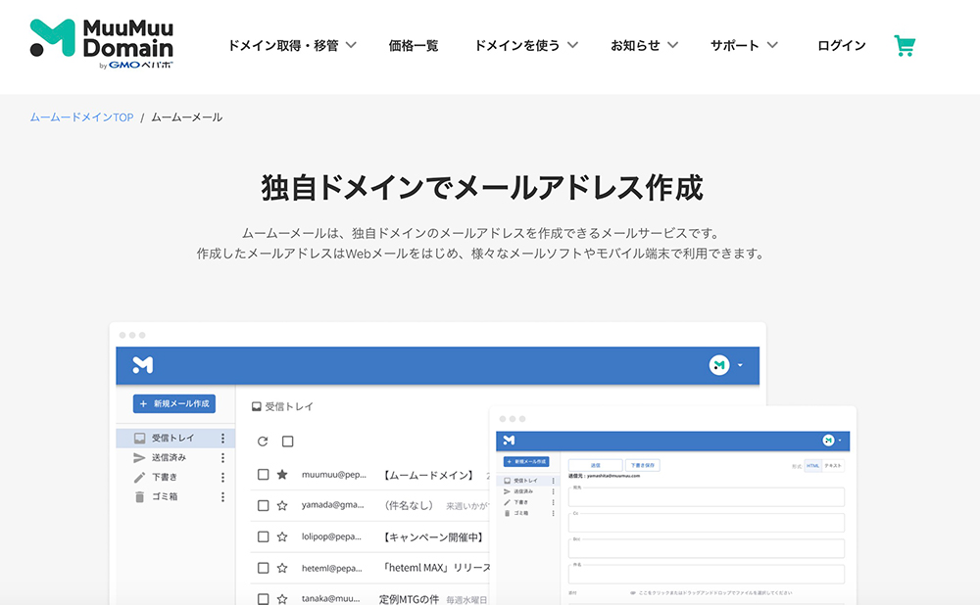
Task: Expand the サポート dropdown menu
Action: pyautogui.click(x=740, y=45)
